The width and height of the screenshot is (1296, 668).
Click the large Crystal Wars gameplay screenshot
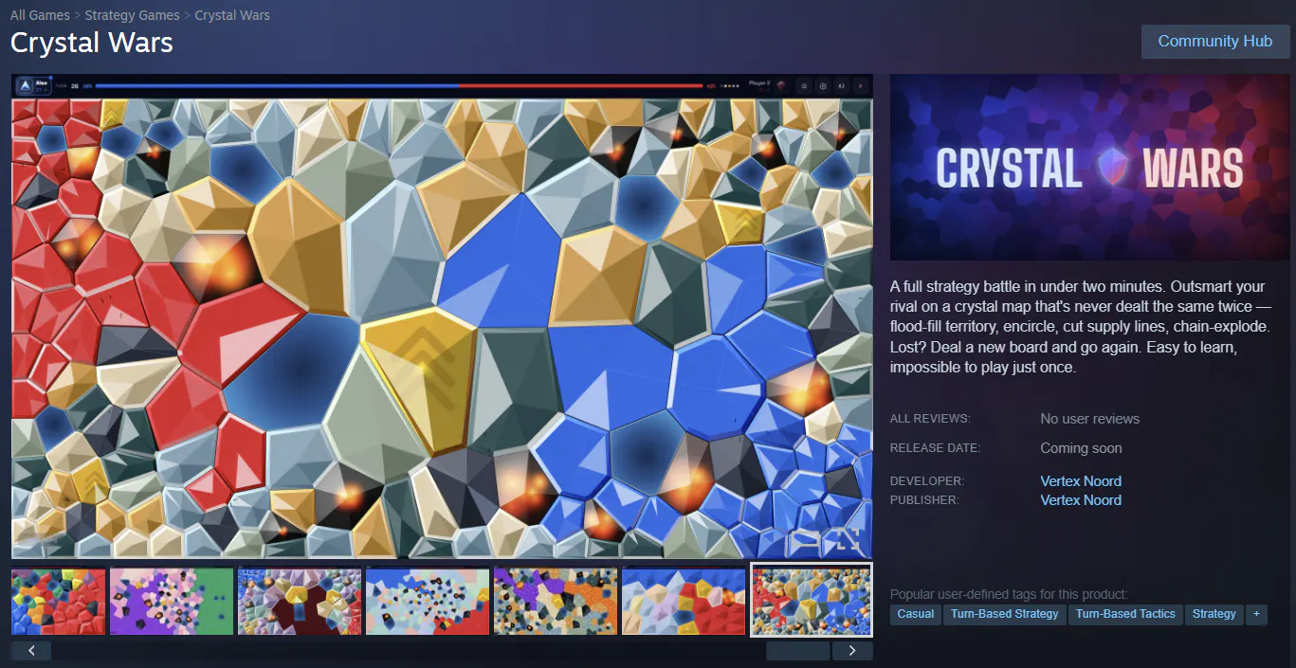[442, 316]
